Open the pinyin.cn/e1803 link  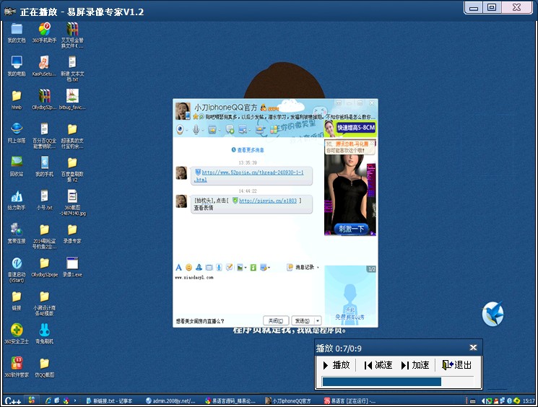pos(268,201)
